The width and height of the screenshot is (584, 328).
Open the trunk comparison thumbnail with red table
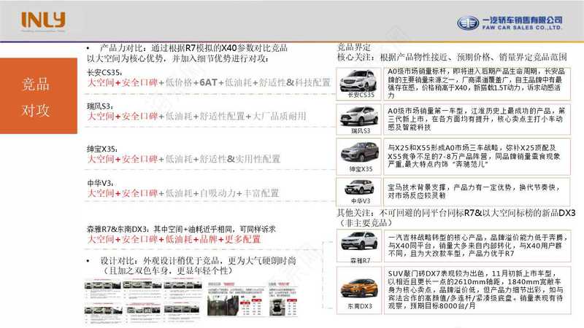pos(283,300)
